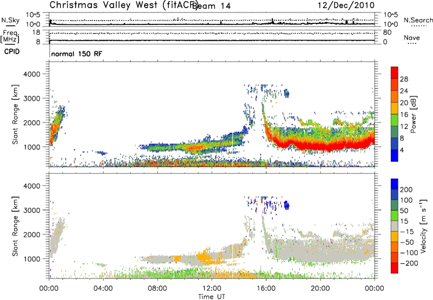Click the '20:00' time tick label
The image size is (433, 300).
[x=320, y=289]
